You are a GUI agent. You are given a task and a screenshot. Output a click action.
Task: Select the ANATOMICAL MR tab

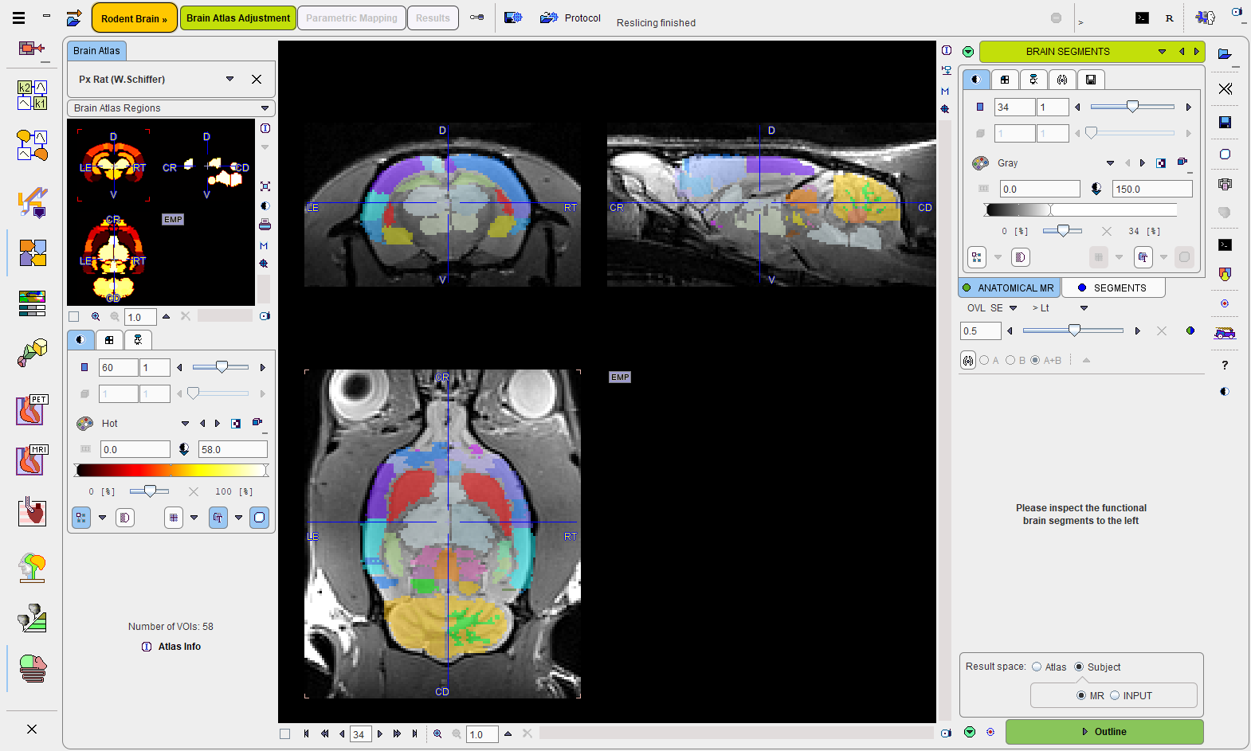click(1009, 287)
